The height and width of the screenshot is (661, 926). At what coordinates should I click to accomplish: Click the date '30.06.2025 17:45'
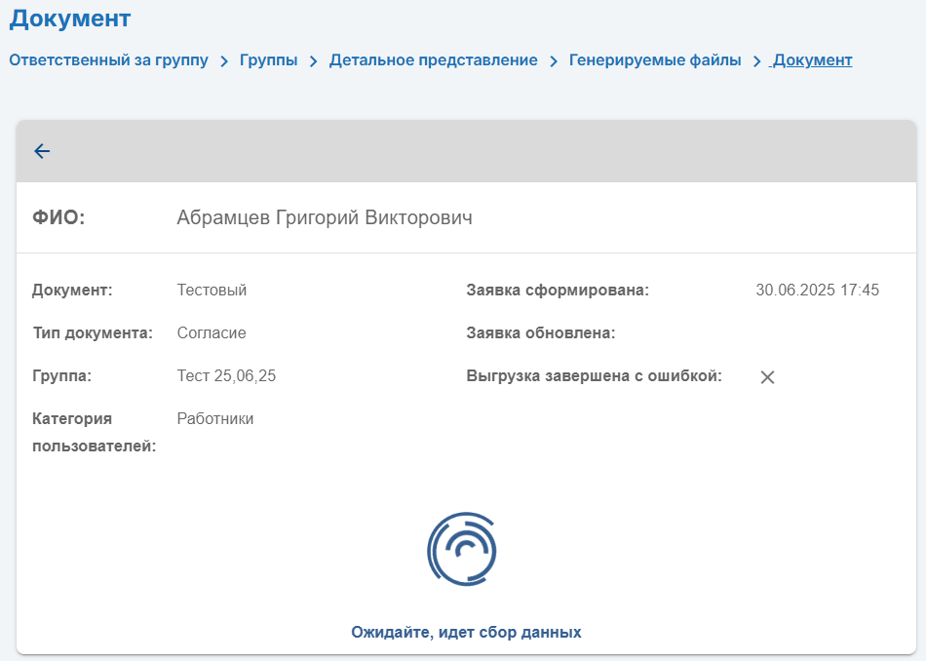818,290
